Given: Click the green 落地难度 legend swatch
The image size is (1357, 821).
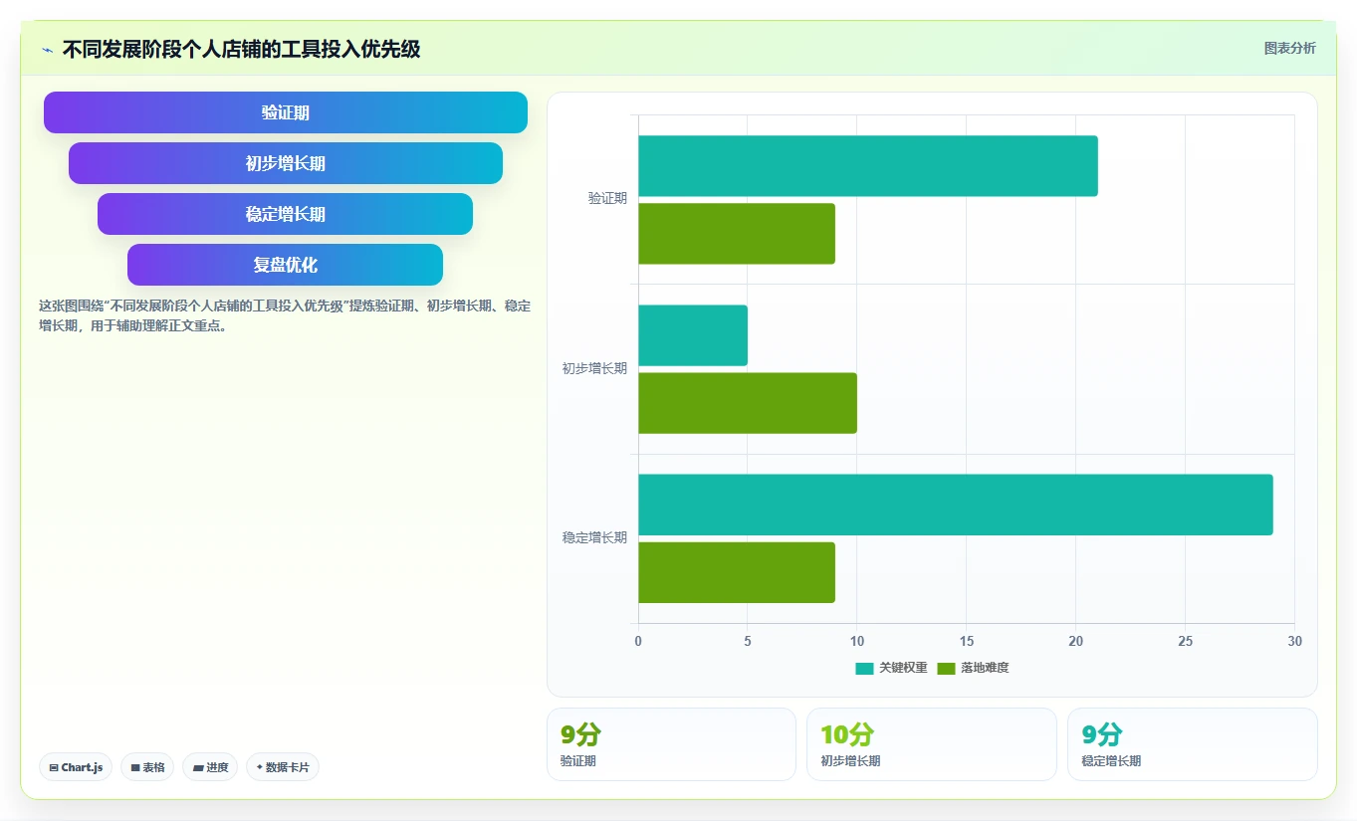Looking at the screenshot, I should point(946,668).
